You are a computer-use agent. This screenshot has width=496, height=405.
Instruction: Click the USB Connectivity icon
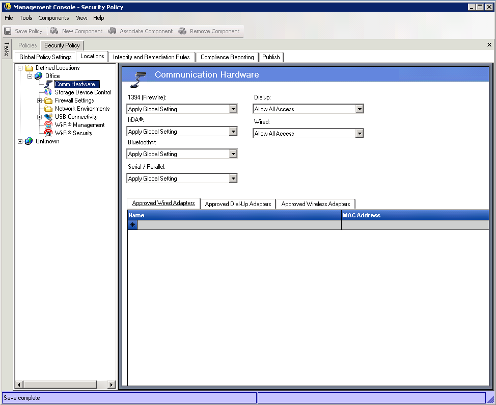(x=48, y=117)
